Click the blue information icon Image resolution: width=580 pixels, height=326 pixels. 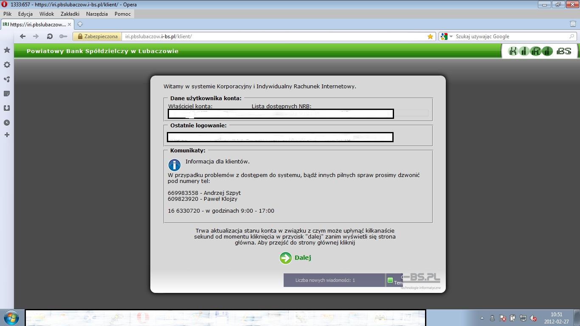[175, 165]
